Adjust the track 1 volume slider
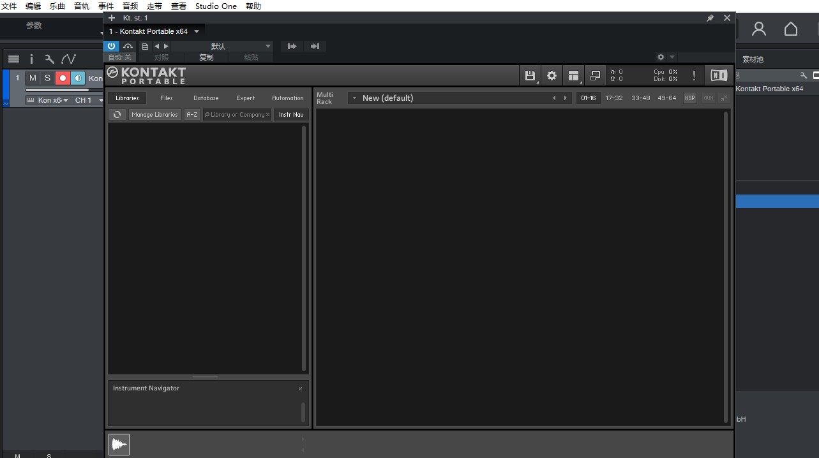The image size is (819, 458). [63, 90]
